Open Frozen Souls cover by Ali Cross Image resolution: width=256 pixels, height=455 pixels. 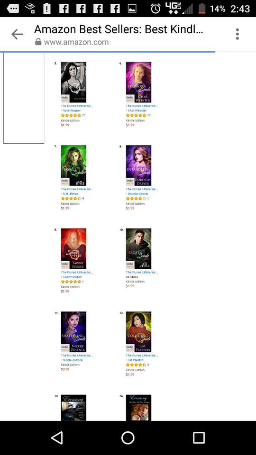click(x=138, y=249)
